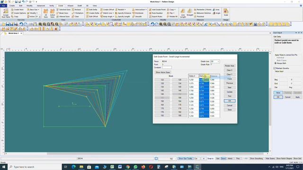Switch to the Verify ribbon tab
The width and height of the screenshot is (303, 170).
[x=52, y=6]
